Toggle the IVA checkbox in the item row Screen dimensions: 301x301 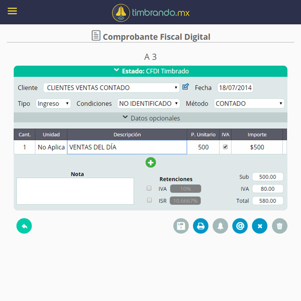[x=225, y=147]
